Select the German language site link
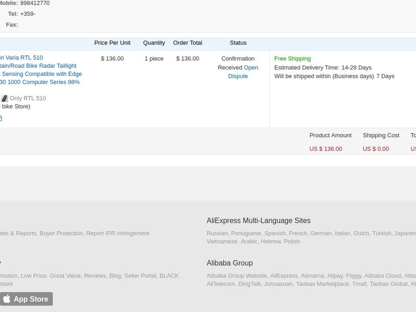The image size is (416, 312). 321,233
